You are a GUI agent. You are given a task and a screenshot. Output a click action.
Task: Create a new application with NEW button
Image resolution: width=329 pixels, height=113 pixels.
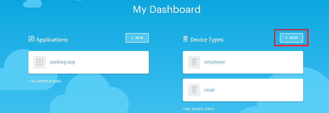click(x=137, y=38)
